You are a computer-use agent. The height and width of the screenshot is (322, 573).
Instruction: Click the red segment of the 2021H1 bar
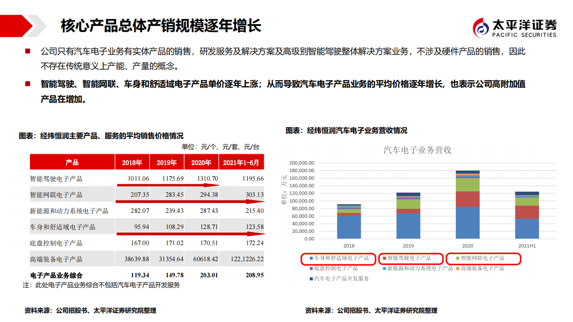click(527, 212)
